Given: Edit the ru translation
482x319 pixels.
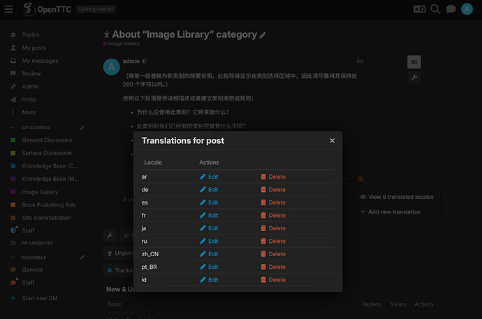Looking at the screenshot, I should [x=209, y=242].
